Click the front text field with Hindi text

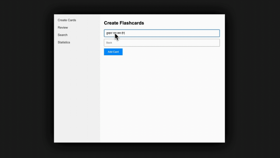(x=162, y=33)
